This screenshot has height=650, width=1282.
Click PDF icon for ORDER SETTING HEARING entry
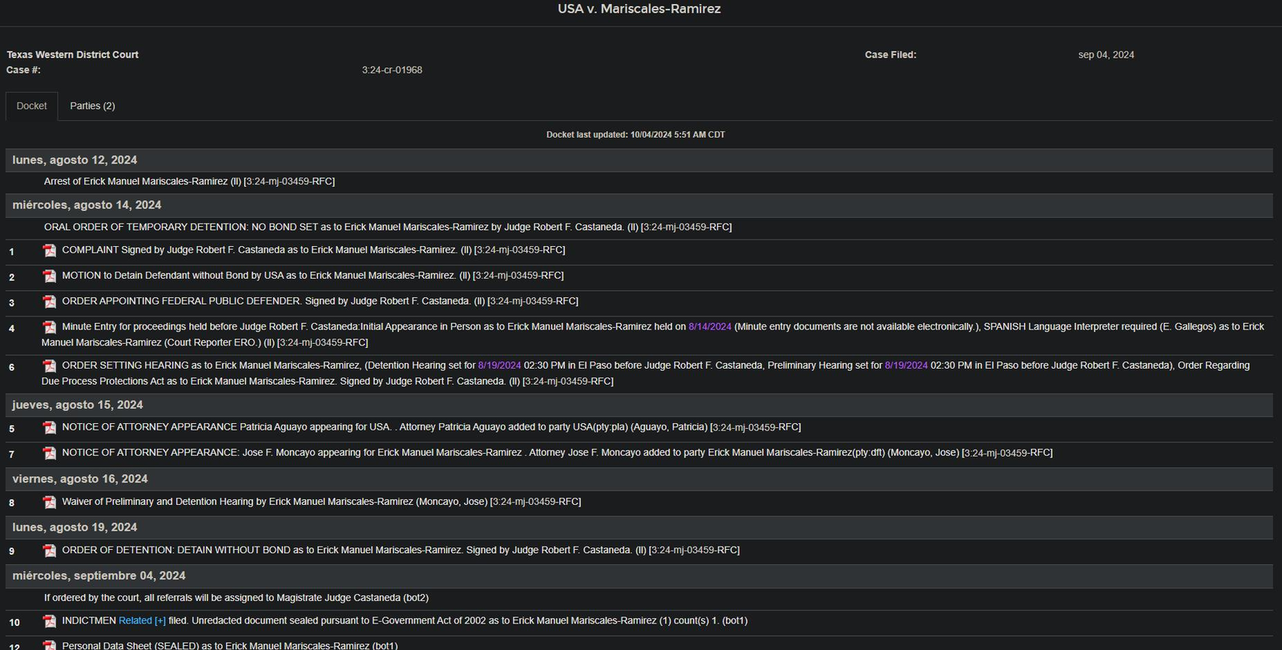(x=50, y=366)
